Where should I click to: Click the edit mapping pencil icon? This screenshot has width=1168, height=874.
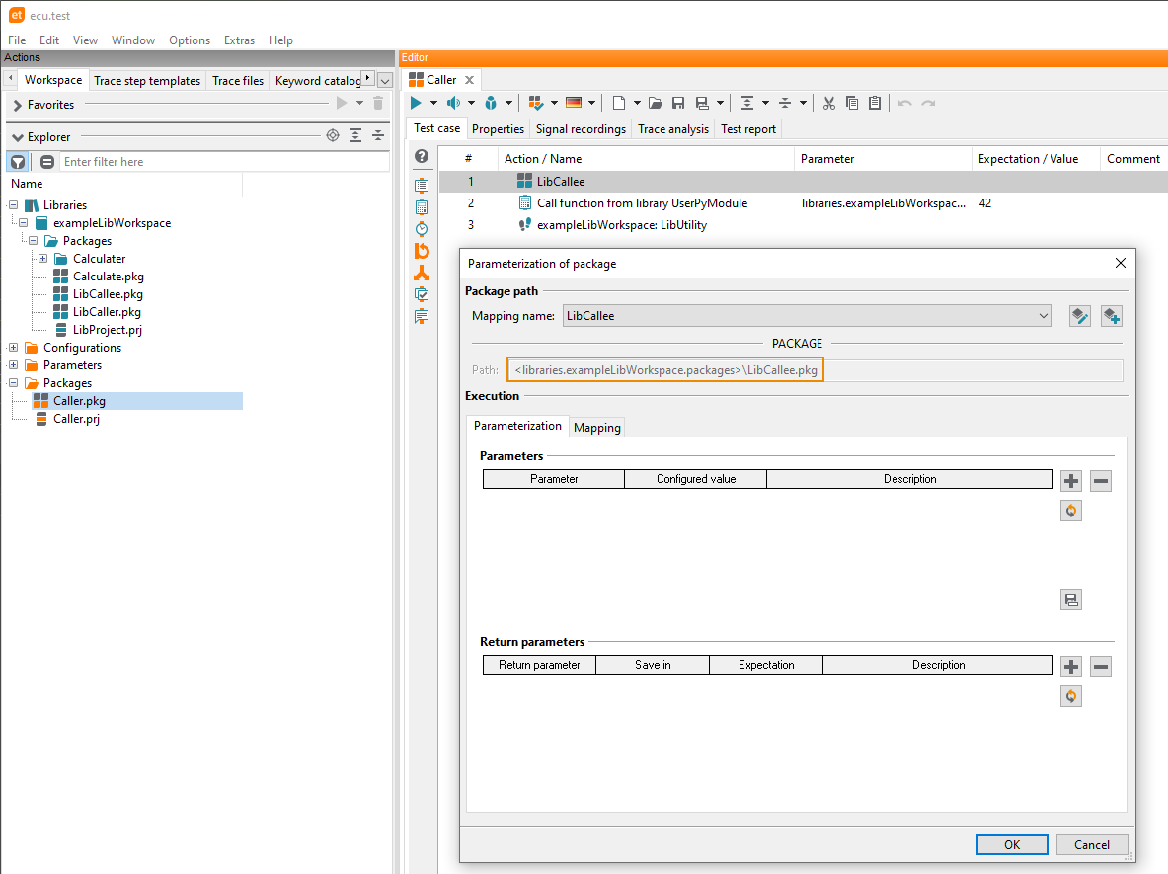pyautogui.click(x=1079, y=316)
